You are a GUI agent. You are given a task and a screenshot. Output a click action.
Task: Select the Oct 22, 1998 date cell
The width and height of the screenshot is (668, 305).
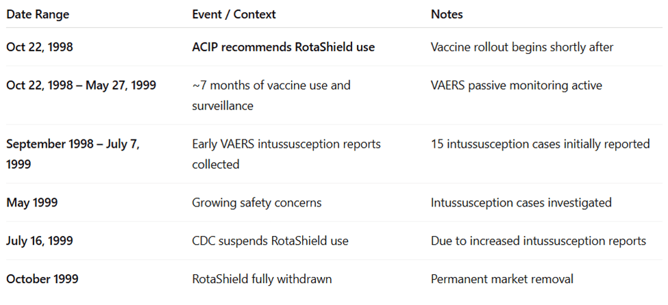click(40, 47)
